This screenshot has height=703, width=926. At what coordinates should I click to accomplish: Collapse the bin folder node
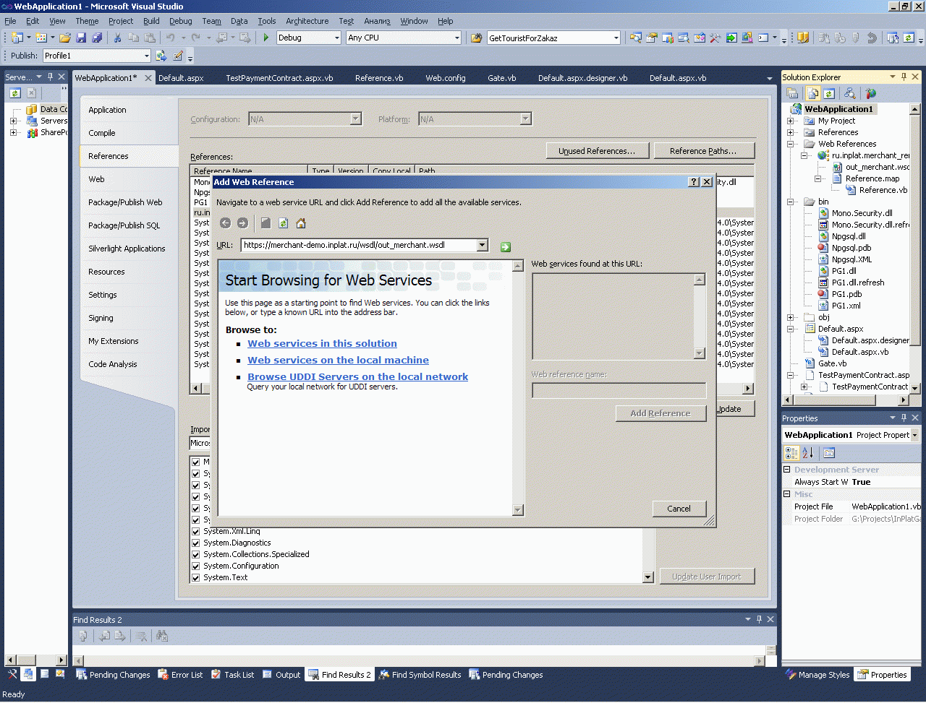[791, 202]
